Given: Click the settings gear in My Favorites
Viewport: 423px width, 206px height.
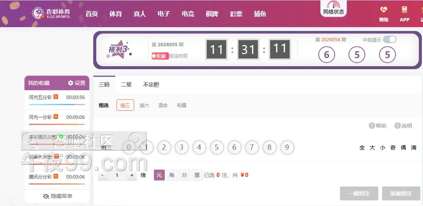Looking at the screenshot, I should (71, 83).
